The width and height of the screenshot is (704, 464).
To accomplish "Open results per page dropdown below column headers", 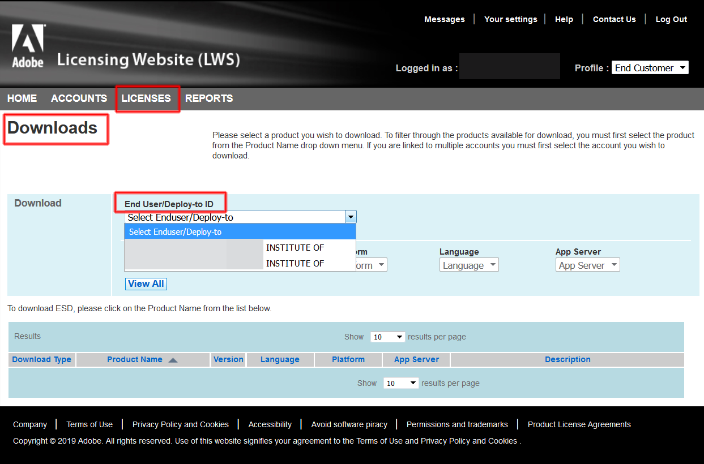I will click(401, 383).
